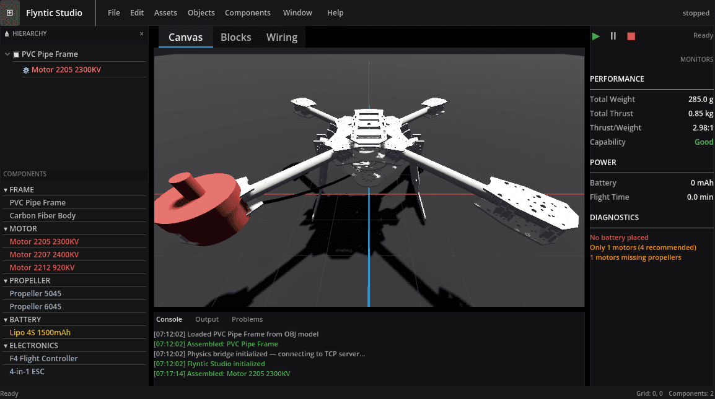Viewport: 715px width, 399px height.
Task: Collapse the MOTOR components section
Action: tap(6, 229)
